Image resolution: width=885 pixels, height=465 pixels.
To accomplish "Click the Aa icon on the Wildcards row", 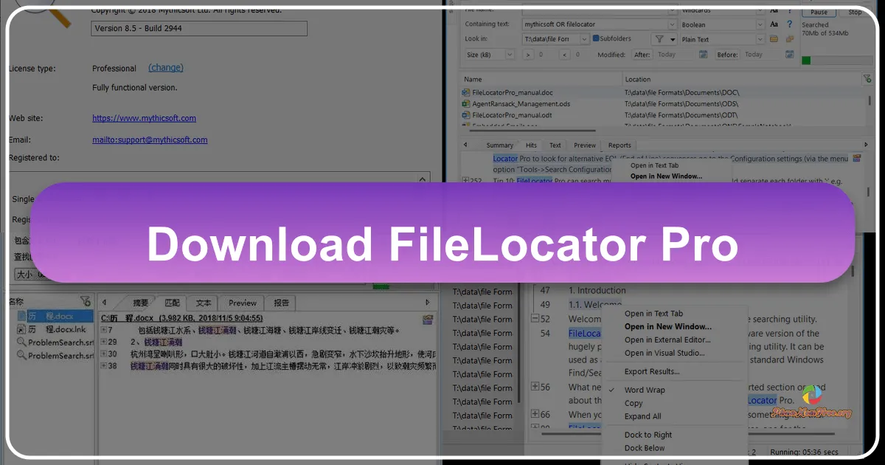I will [774, 10].
